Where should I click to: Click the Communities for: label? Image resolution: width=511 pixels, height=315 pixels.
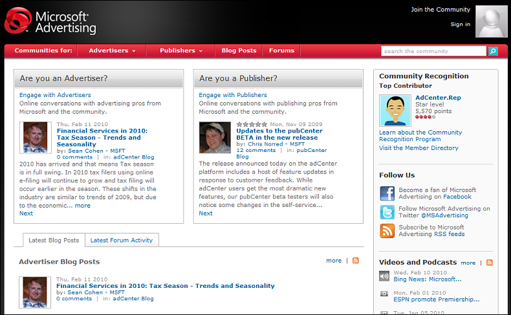43,50
